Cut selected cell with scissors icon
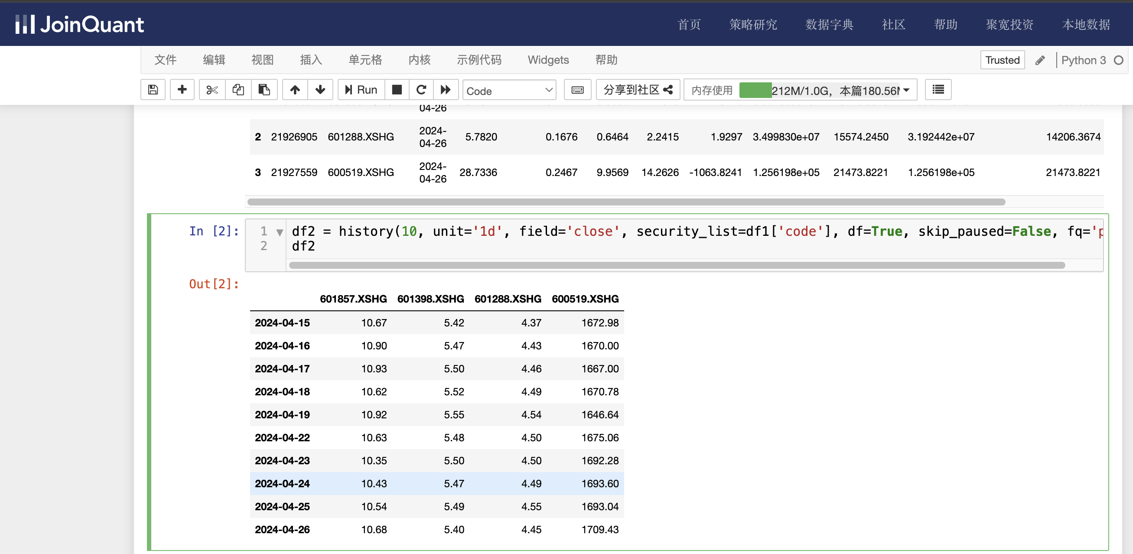 tap(212, 90)
